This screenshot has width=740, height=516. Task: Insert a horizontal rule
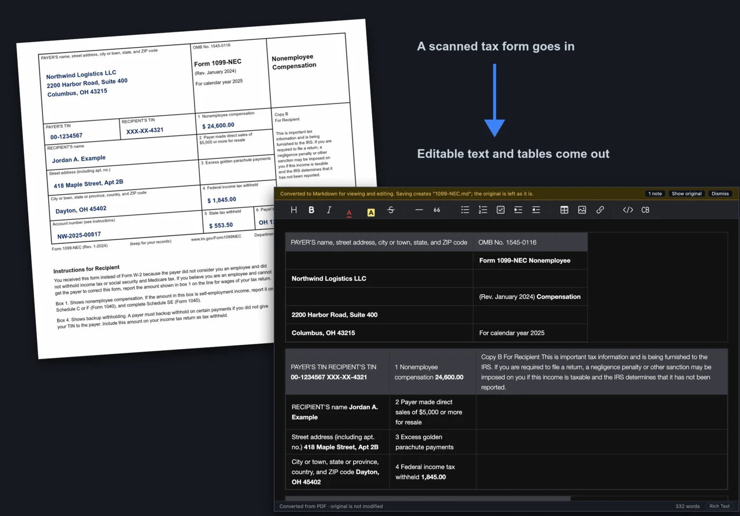click(419, 210)
